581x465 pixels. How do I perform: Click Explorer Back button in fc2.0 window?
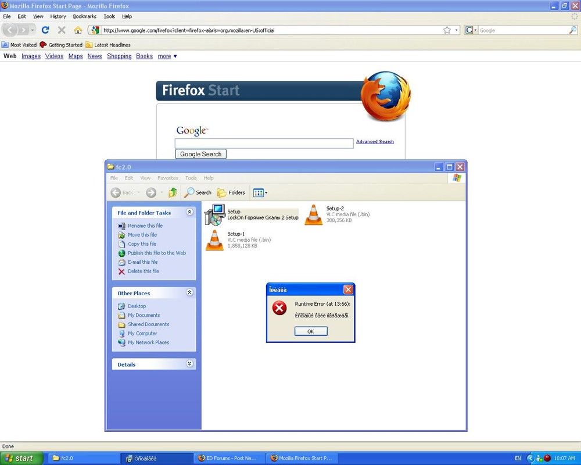pyautogui.click(x=123, y=192)
